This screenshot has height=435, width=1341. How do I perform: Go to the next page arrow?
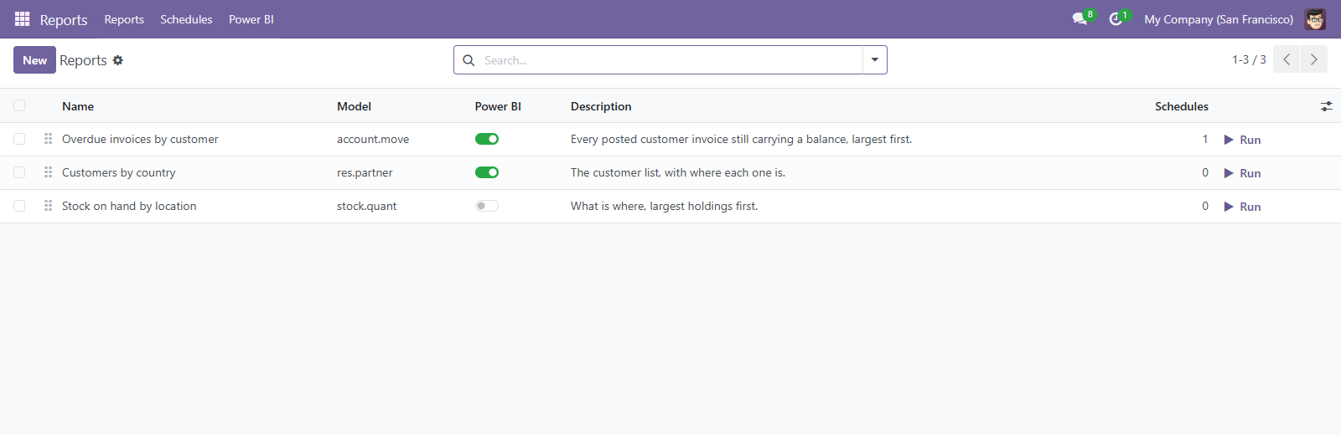(1314, 59)
